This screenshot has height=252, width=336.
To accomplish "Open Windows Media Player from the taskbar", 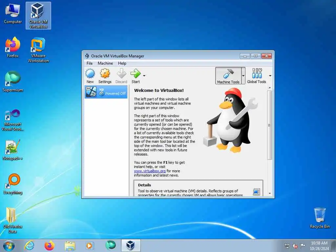I will pyautogui.click(x=89, y=245).
